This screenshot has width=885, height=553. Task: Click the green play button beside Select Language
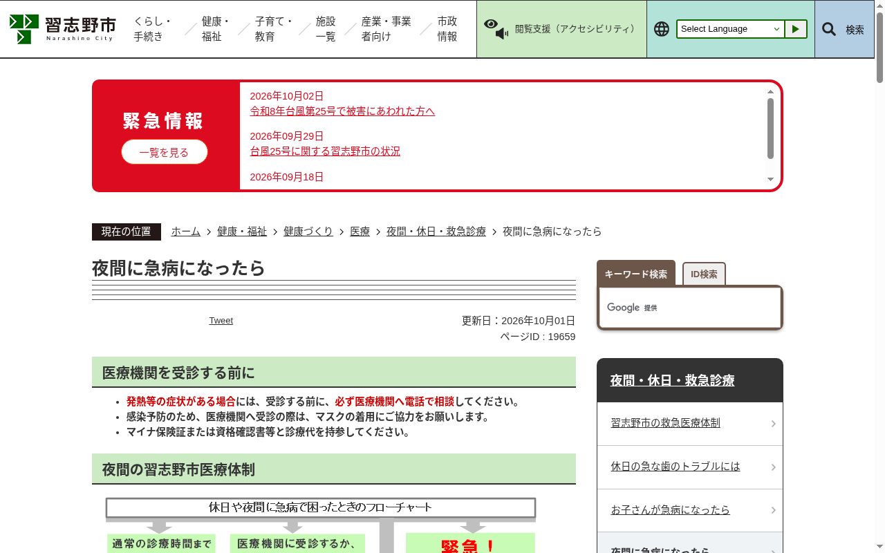point(796,29)
